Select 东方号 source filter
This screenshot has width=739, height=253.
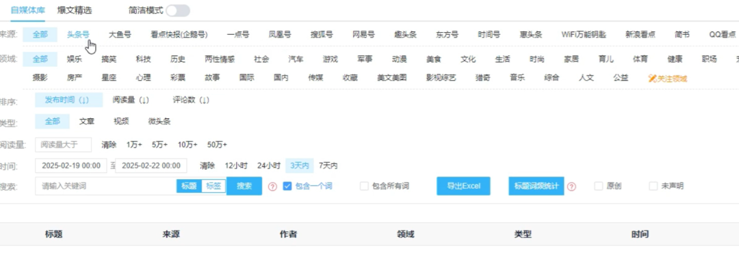[x=448, y=34]
